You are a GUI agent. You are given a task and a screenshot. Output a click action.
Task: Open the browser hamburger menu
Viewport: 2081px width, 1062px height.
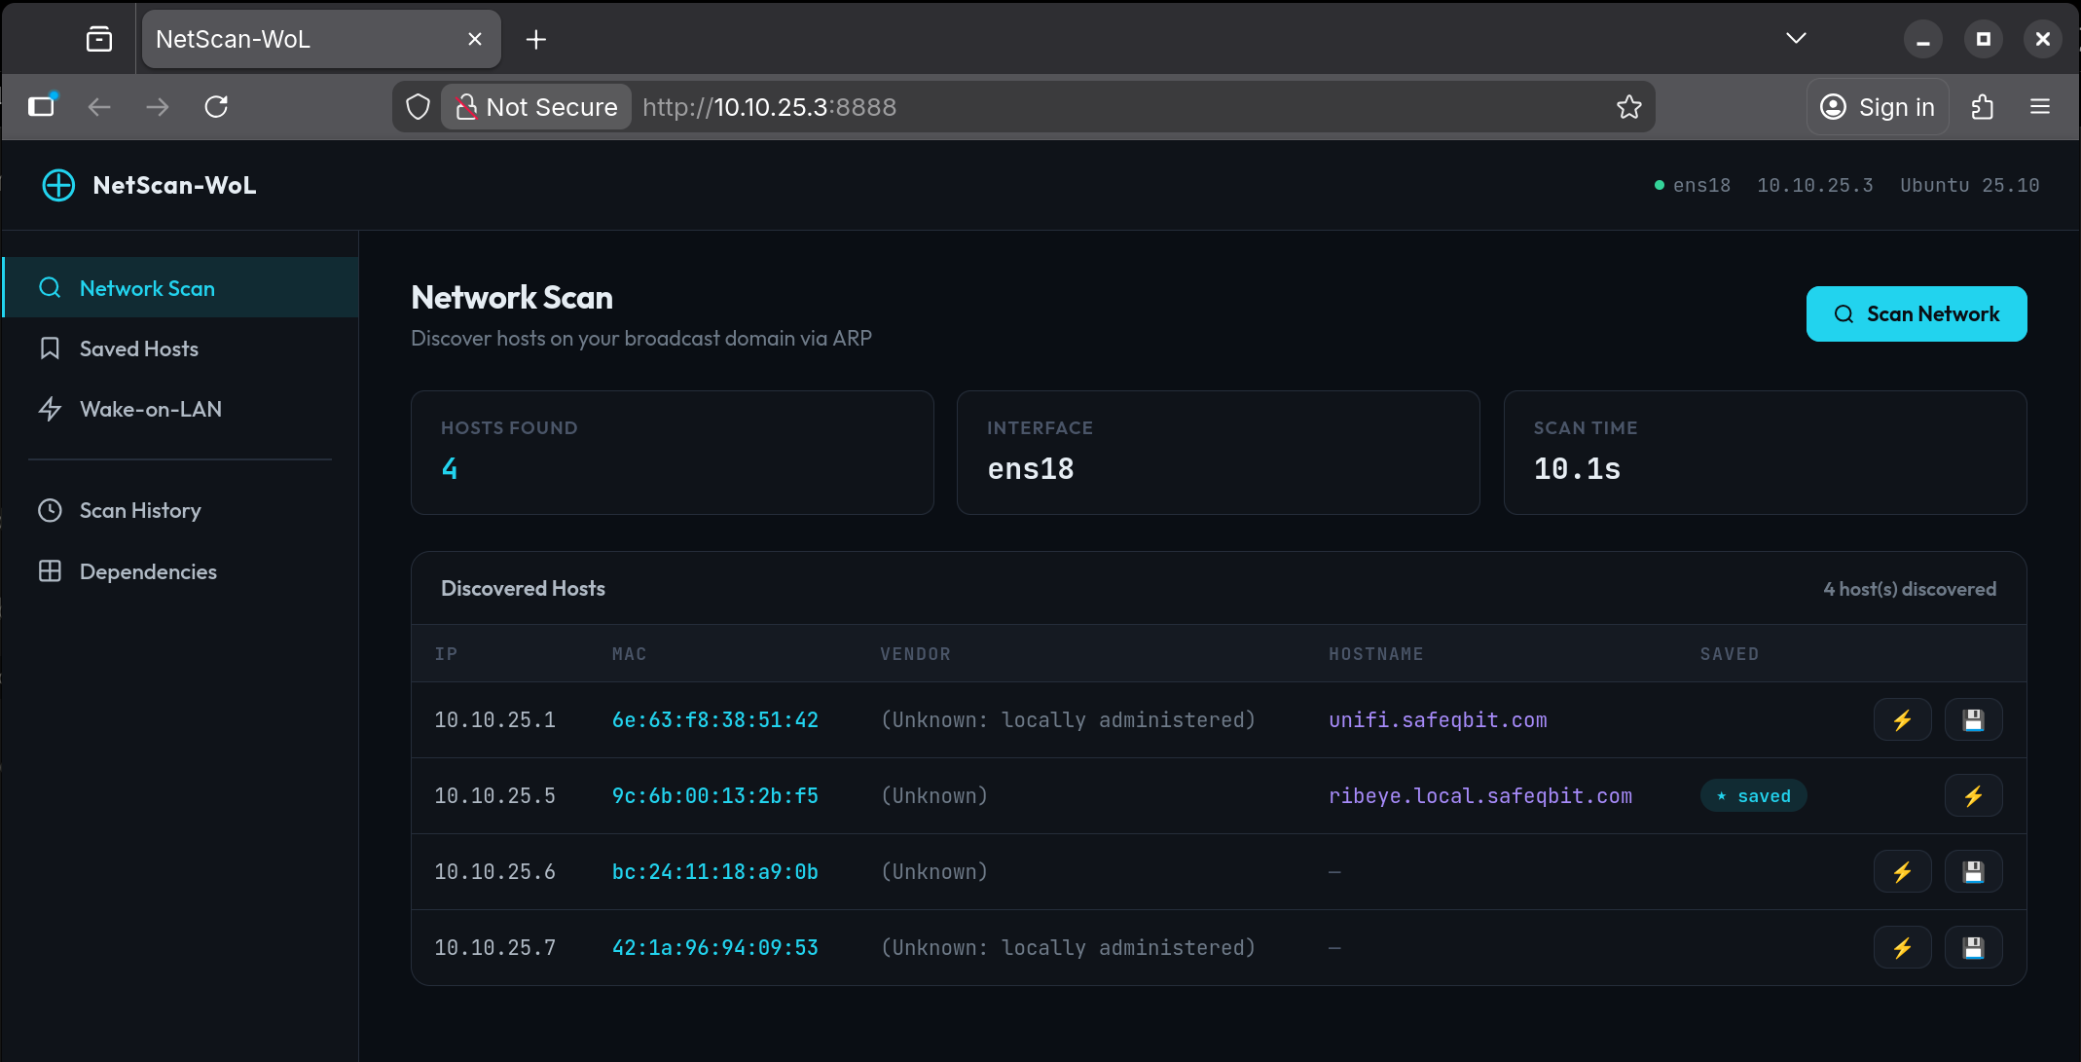tap(2040, 107)
